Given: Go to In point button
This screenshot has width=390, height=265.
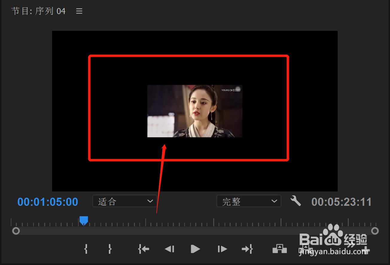Looking at the screenshot, I should coord(144,249).
